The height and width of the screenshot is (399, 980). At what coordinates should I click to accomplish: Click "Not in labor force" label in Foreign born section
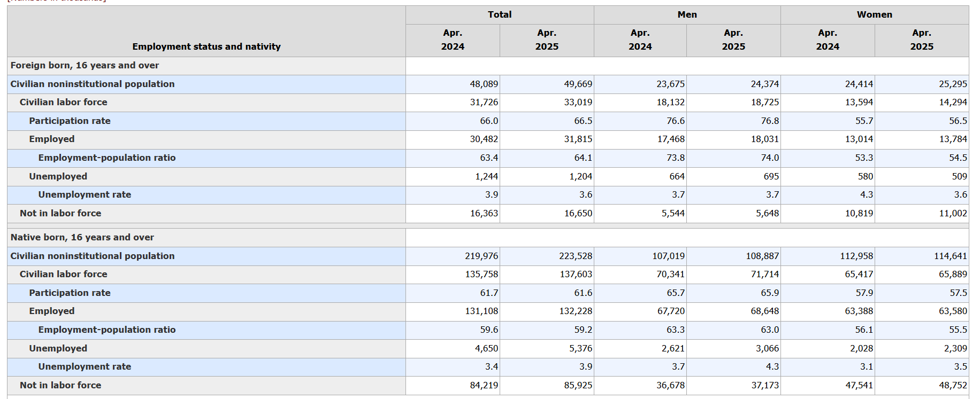point(60,213)
